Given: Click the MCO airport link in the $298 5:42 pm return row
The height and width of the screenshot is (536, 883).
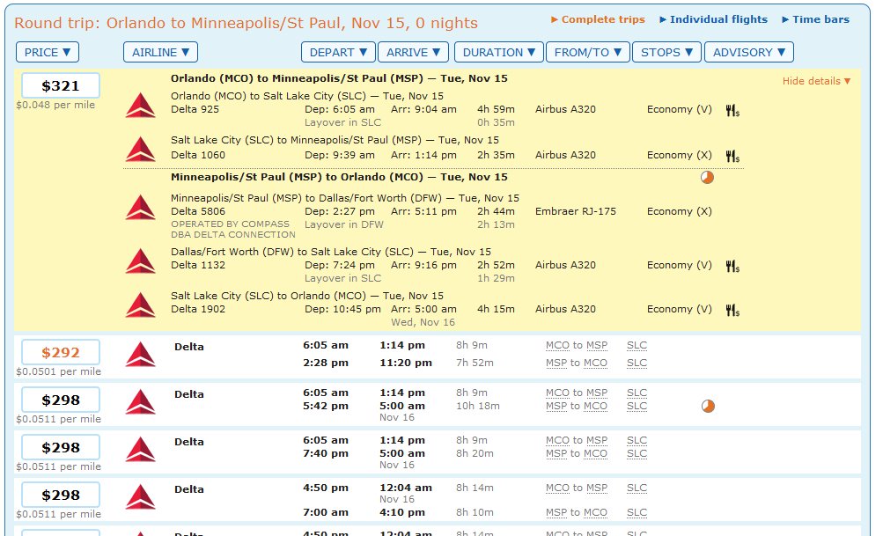Looking at the screenshot, I should [x=596, y=406].
